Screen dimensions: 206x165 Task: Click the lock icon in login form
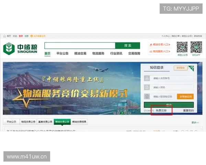(147, 87)
